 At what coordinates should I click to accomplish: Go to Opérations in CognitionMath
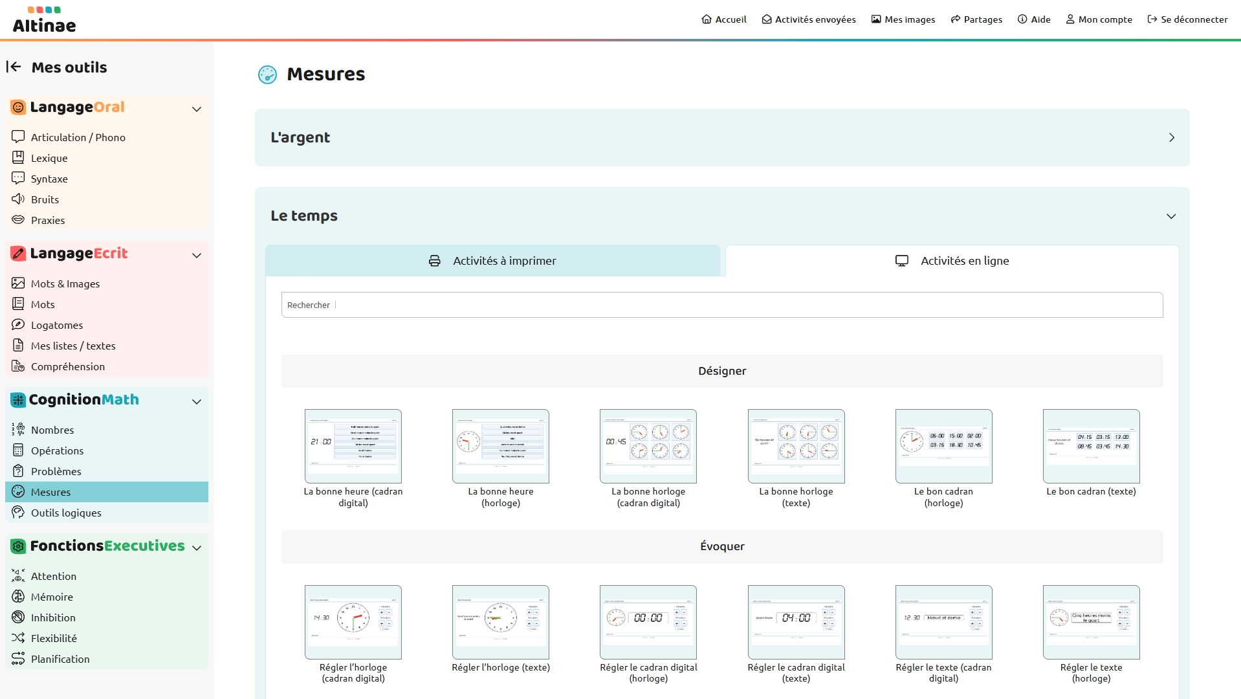(57, 450)
